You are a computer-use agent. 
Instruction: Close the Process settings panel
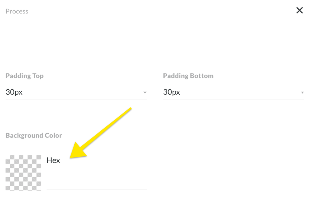click(x=300, y=11)
